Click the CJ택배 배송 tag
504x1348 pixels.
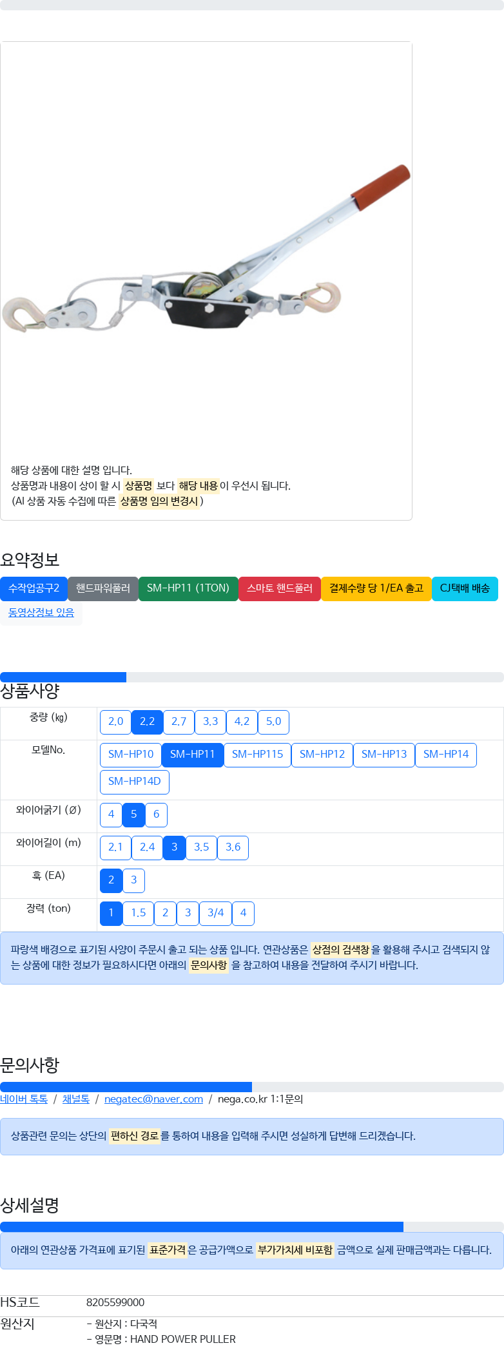click(465, 588)
